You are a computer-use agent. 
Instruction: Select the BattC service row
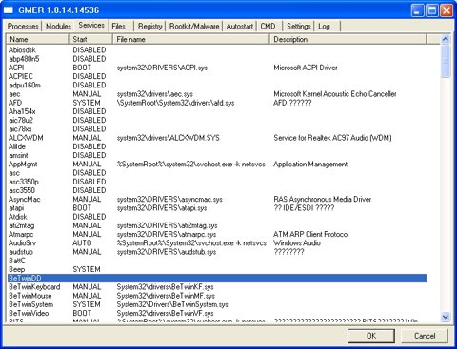click(217, 261)
